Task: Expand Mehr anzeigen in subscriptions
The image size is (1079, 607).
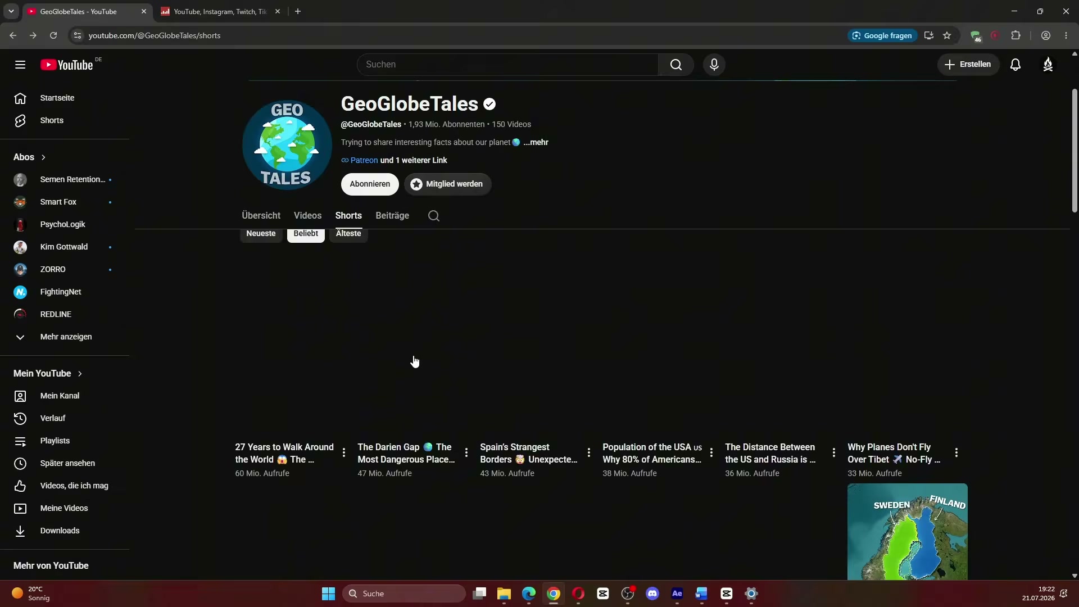Action: [x=65, y=337]
